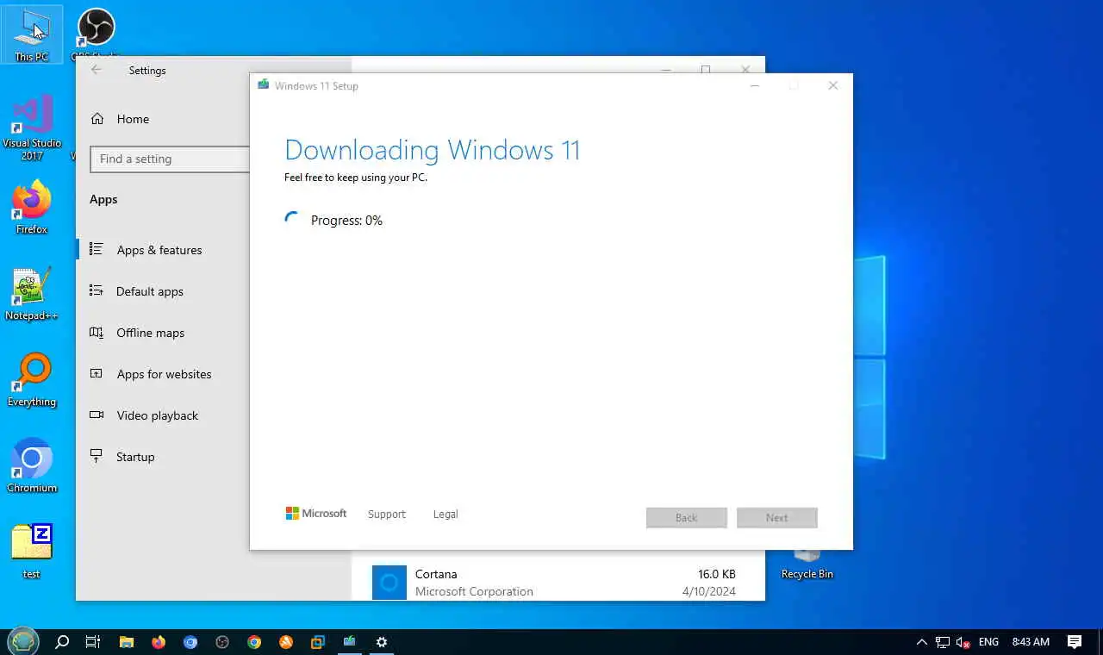Click the Next button in Setup
The height and width of the screenshot is (655, 1103).
point(777,518)
